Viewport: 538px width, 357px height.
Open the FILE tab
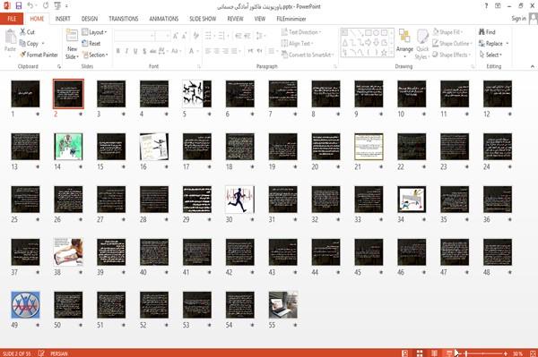[x=12, y=19]
